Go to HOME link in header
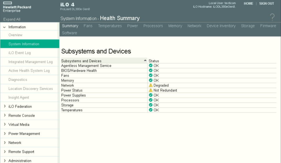The height and width of the screenshot is (163, 281). 248,3
